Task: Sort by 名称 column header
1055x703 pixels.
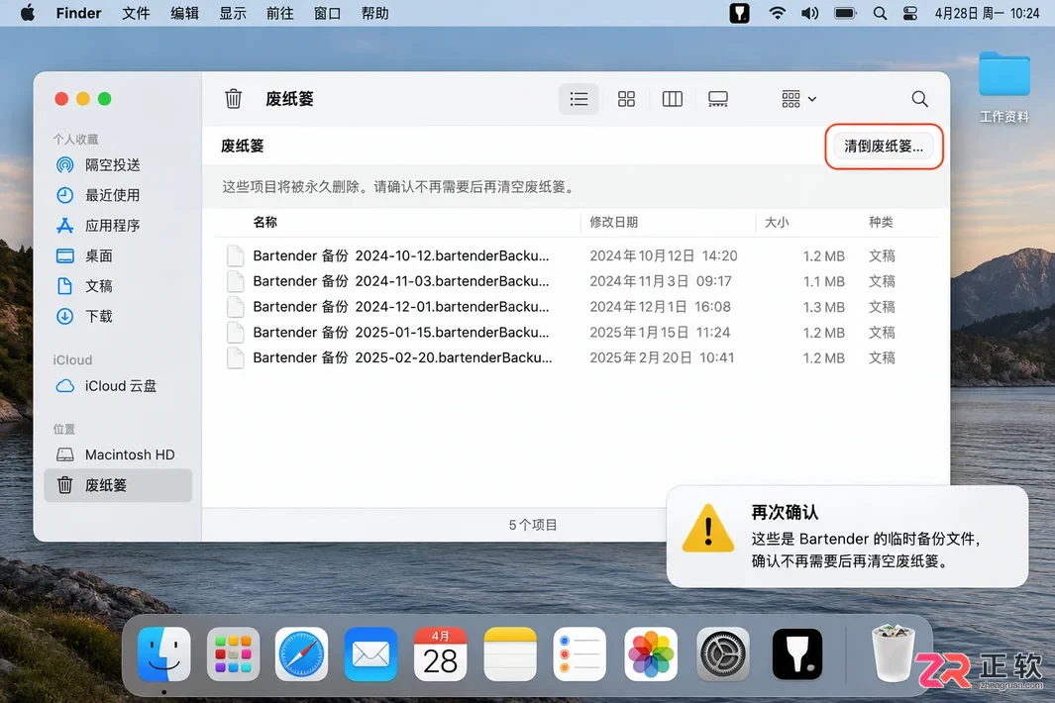Action: (265, 222)
